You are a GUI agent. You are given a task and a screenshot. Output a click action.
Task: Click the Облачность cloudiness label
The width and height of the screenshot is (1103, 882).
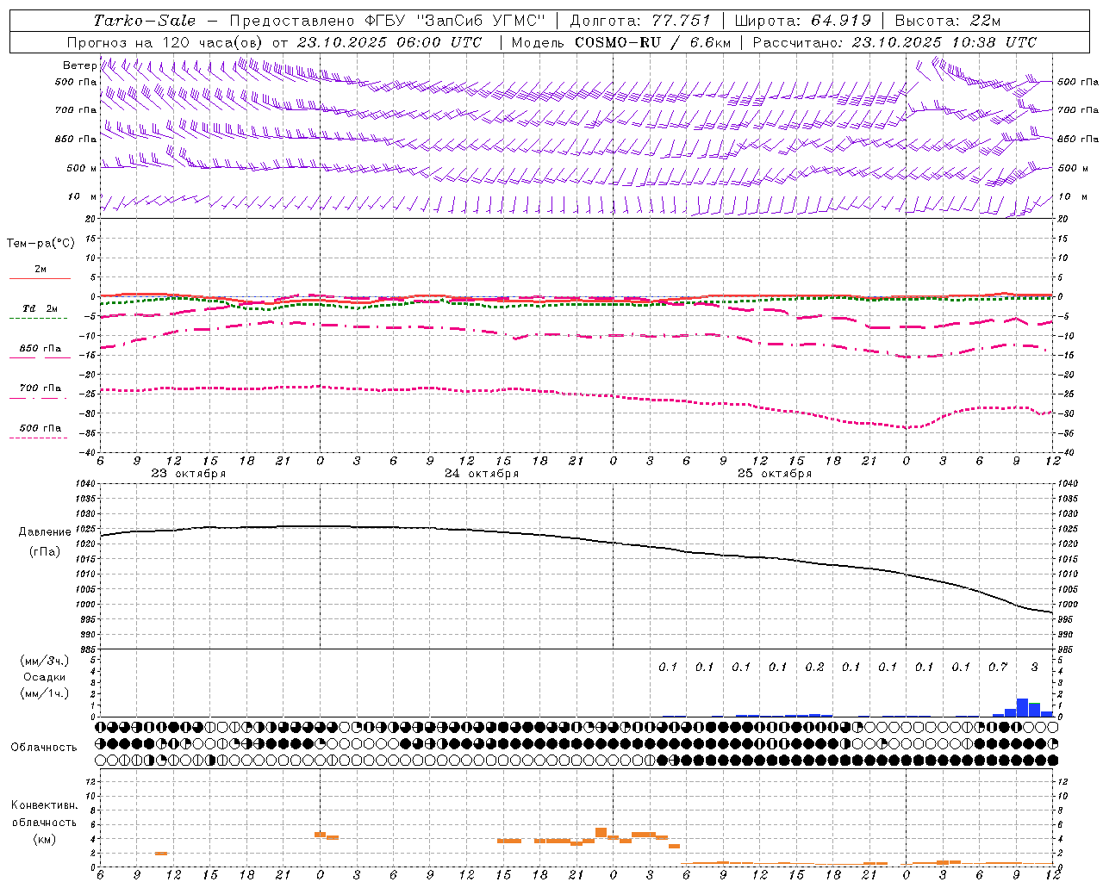(44, 748)
